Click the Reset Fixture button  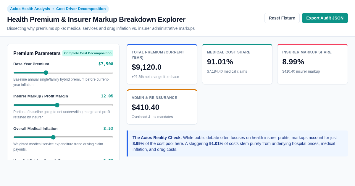(282, 18)
